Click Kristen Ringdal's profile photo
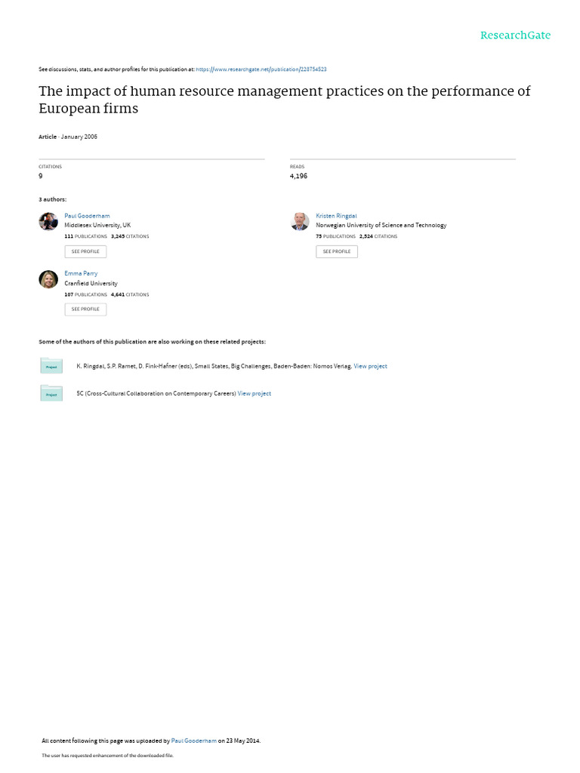The height and width of the screenshot is (773, 580). click(300, 221)
